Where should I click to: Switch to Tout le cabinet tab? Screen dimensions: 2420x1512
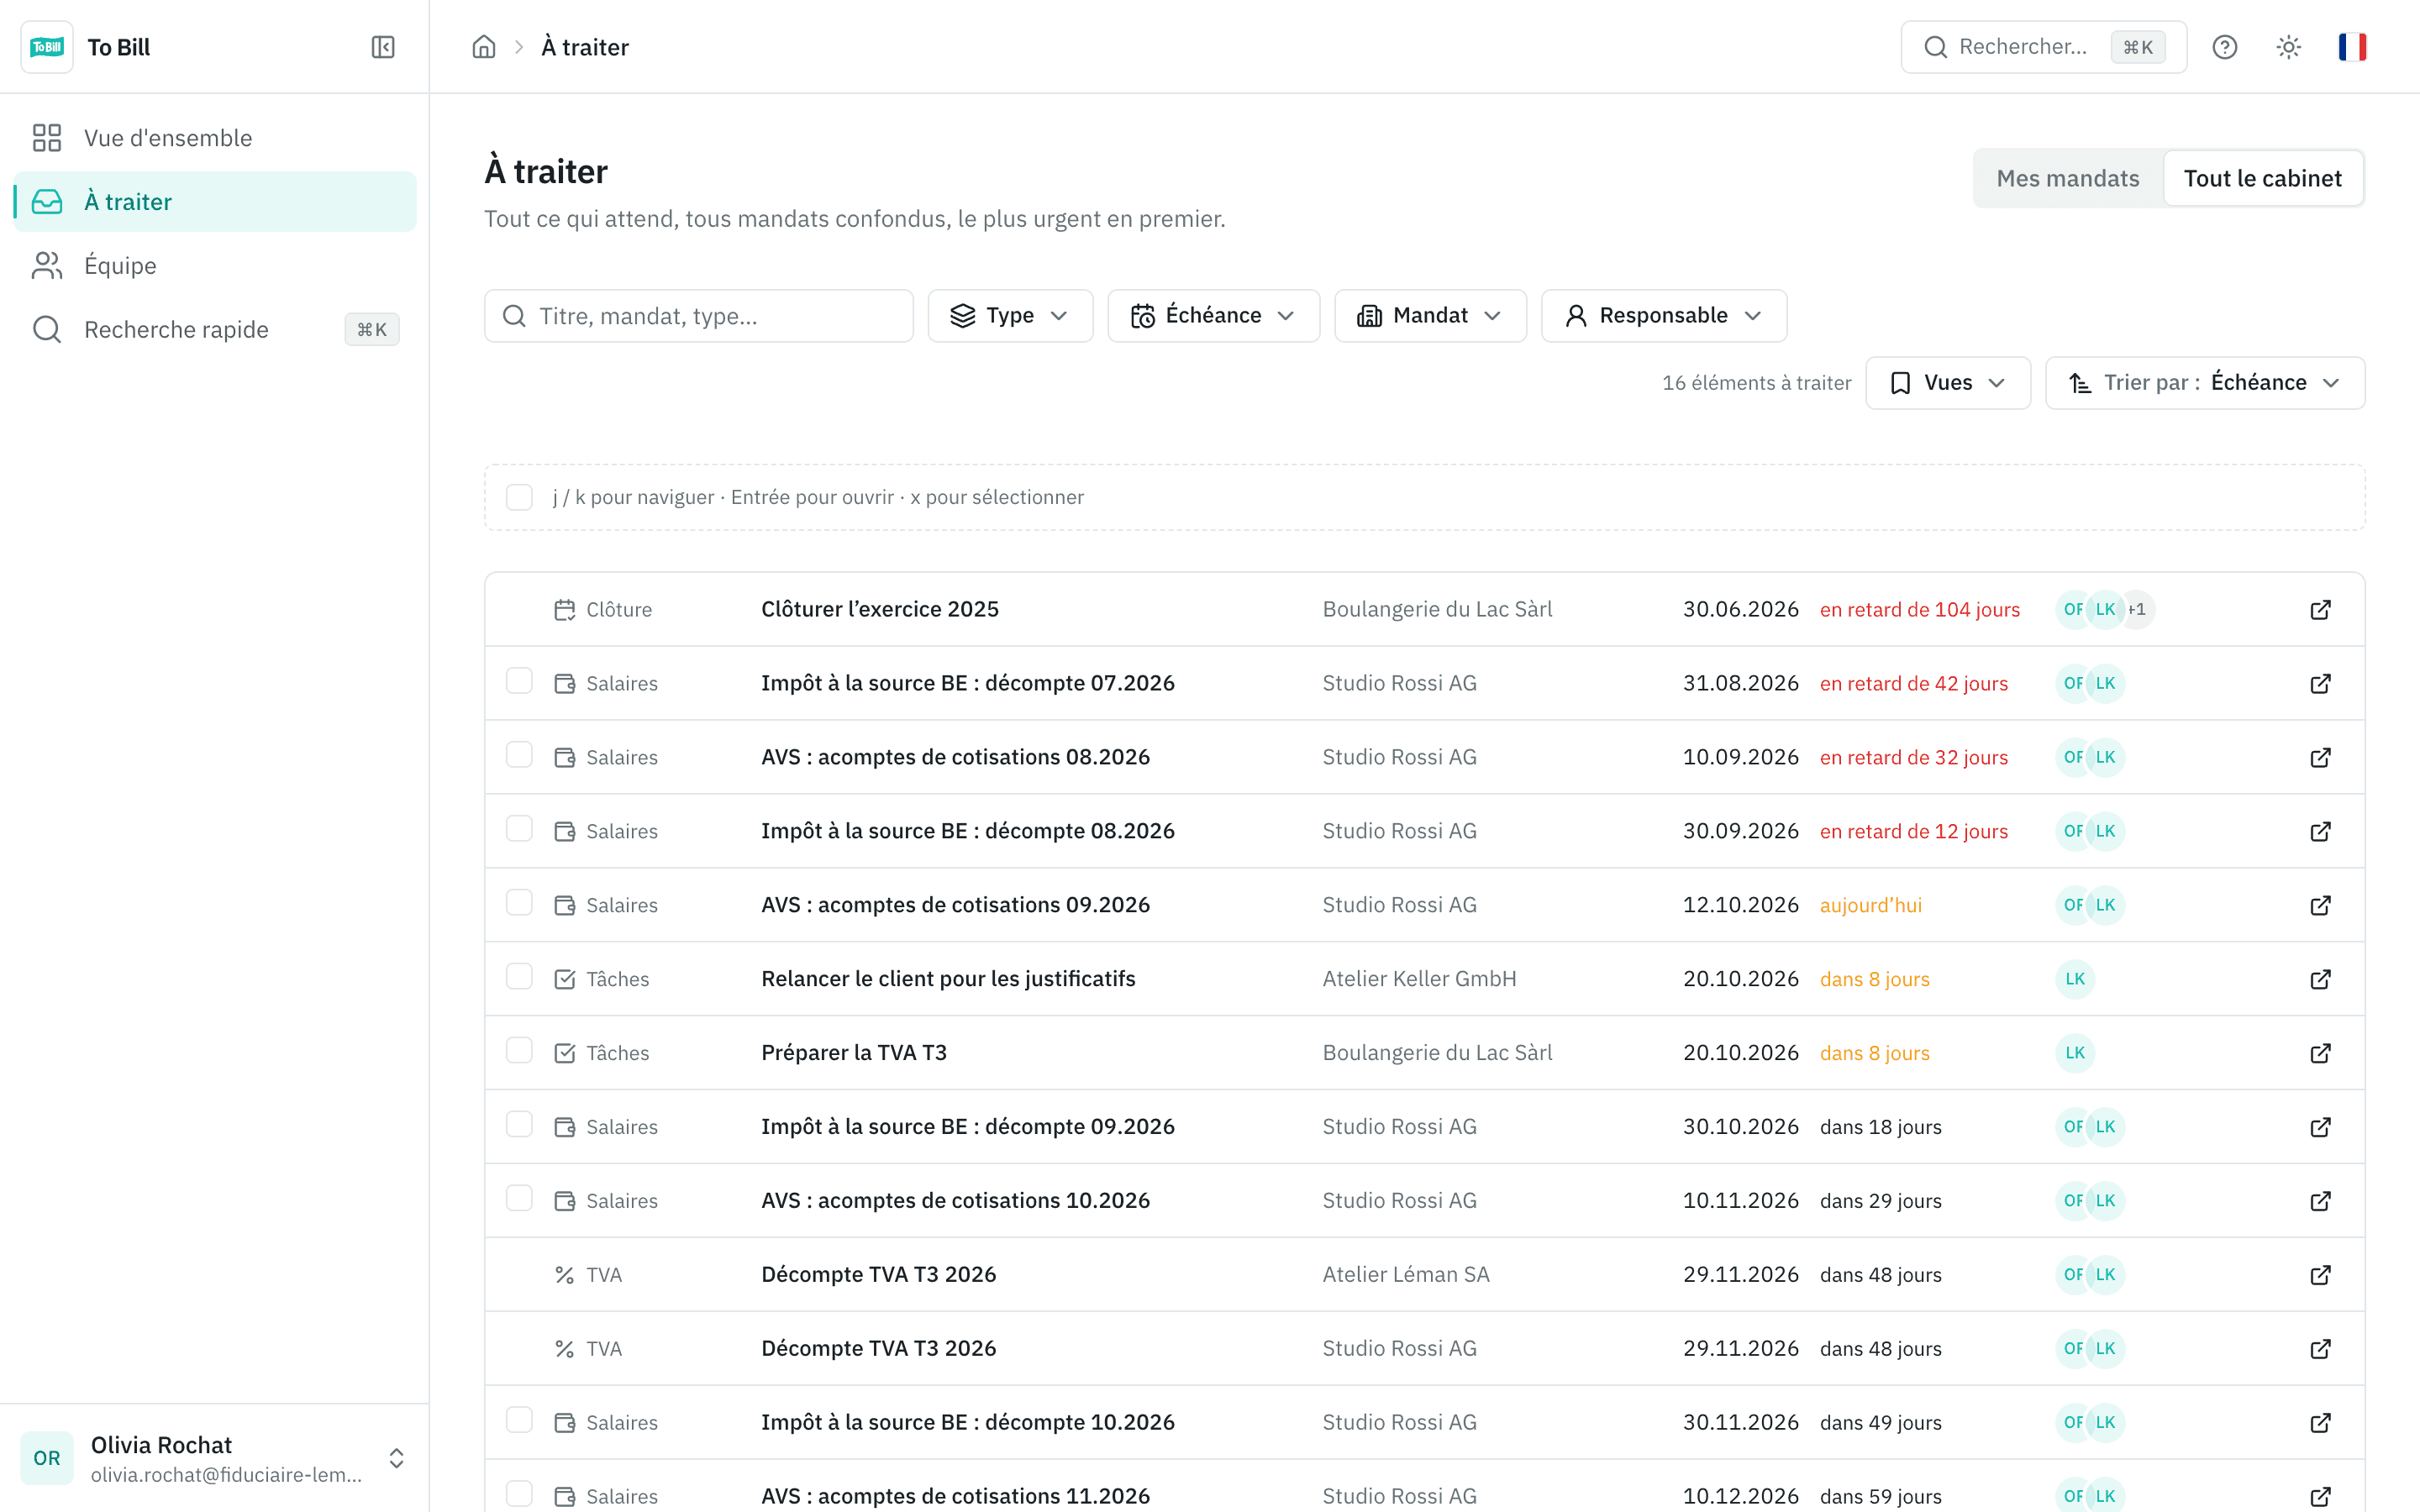[2262, 179]
